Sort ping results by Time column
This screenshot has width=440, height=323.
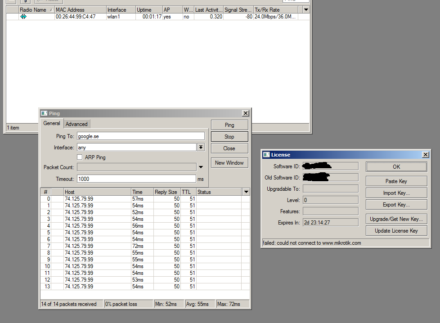click(142, 192)
